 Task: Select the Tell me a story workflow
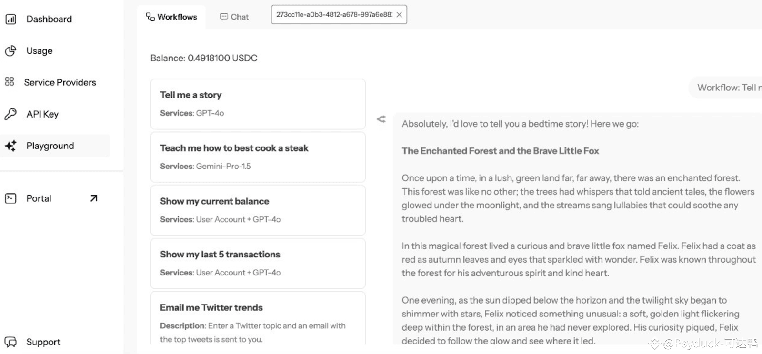pyautogui.click(x=258, y=104)
